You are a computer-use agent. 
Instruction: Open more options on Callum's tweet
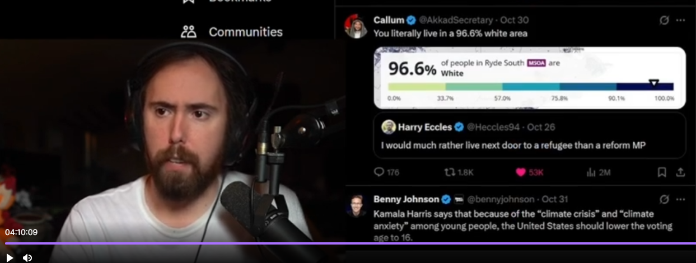point(680,20)
